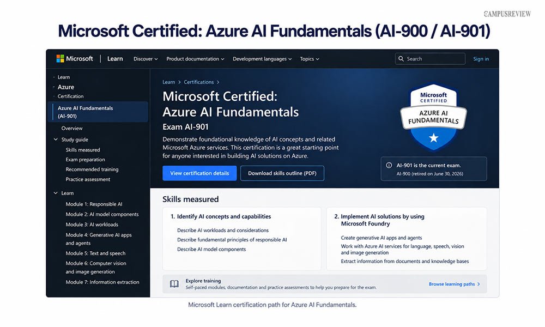Click inside the Search field
This screenshot has height=327, width=545.
pos(430,59)
